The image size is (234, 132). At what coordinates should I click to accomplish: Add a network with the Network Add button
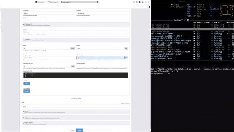(x=27, y=84)
